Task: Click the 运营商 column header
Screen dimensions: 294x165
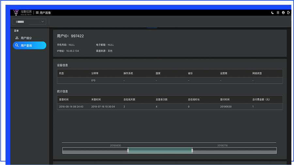Action: click(x=224, y=73)
